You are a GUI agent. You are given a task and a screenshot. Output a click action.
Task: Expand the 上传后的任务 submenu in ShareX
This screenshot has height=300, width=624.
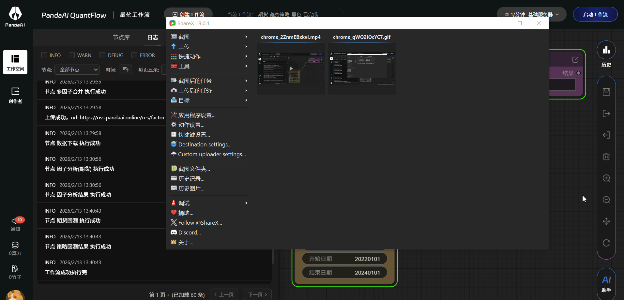click(x=209, y=91)
